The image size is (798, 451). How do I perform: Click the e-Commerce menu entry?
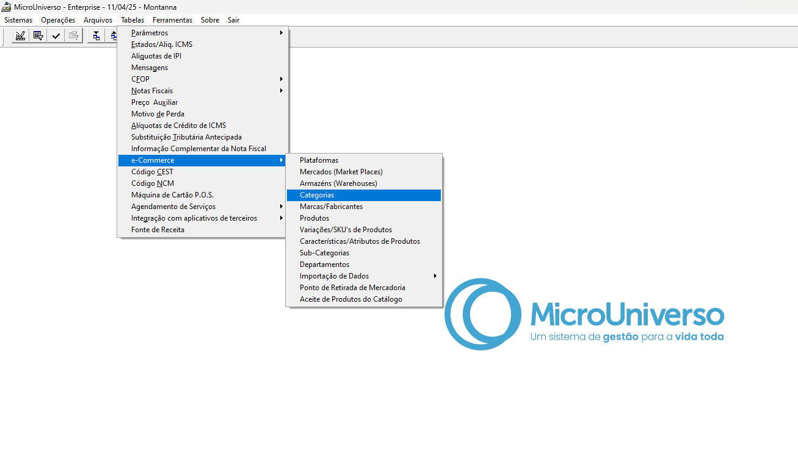202,160
